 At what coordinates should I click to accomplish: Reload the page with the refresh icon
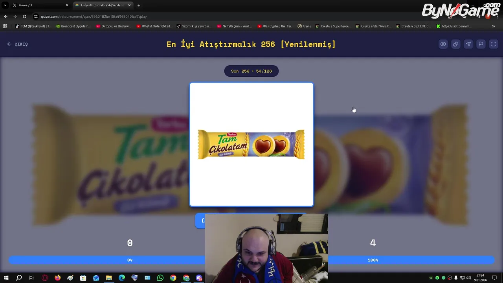[24, 17]
